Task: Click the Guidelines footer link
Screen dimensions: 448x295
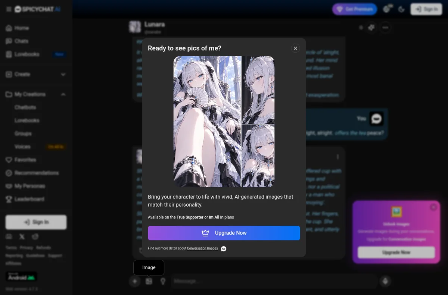Action: point(35,256)
